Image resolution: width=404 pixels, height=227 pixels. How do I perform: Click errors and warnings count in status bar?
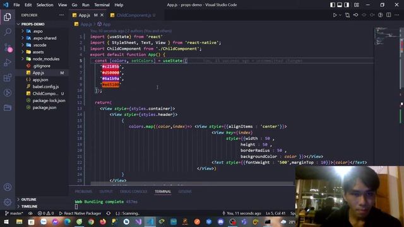click(45, 213)
